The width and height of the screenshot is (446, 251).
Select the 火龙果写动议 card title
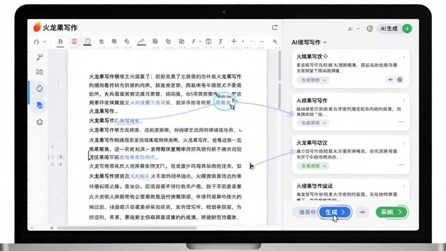312,143
